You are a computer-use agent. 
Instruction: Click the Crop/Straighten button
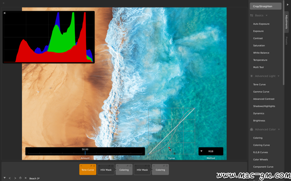pos(265,6)
